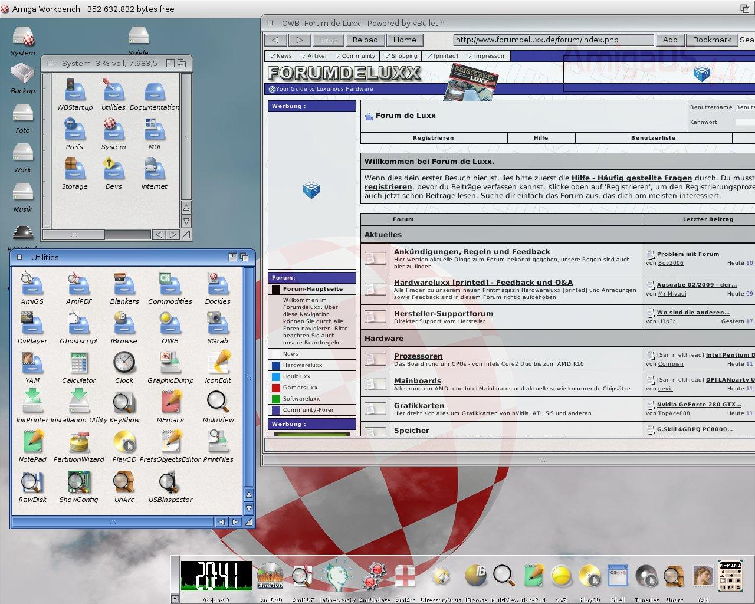Go back with OWB back arrow

[x=275, y=40]
